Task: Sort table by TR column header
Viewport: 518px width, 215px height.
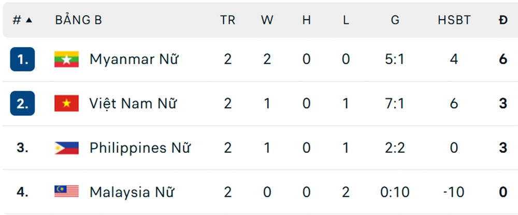Action: [227, 20]
